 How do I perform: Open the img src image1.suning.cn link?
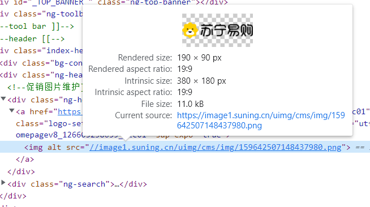215,148
